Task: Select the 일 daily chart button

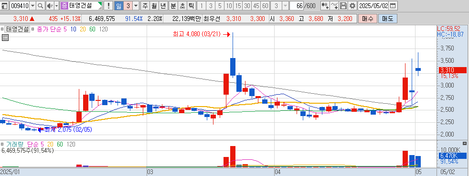Action: coord(119,5)
